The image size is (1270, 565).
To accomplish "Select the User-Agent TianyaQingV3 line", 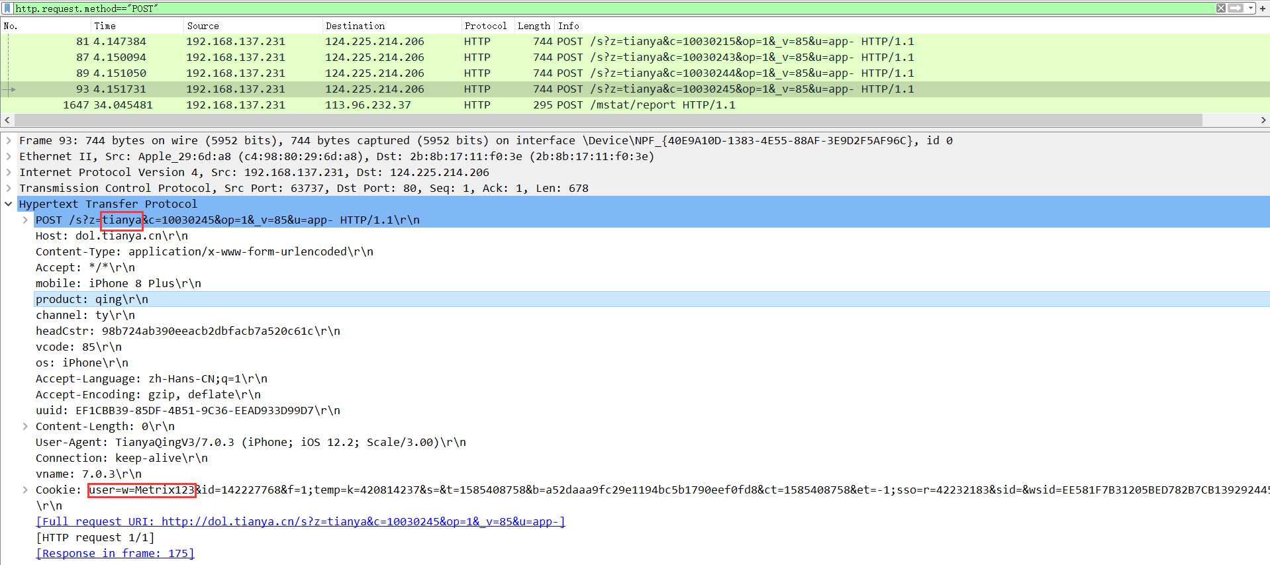I will point(251,442).
